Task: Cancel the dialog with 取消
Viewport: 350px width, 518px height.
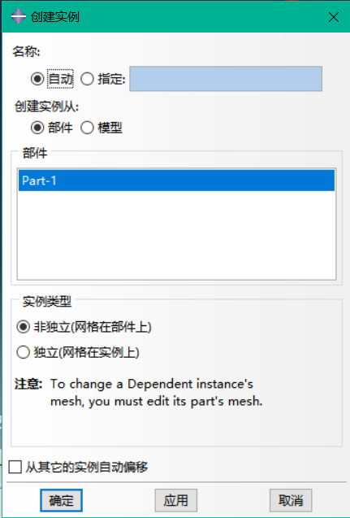Action: point(291,500)
